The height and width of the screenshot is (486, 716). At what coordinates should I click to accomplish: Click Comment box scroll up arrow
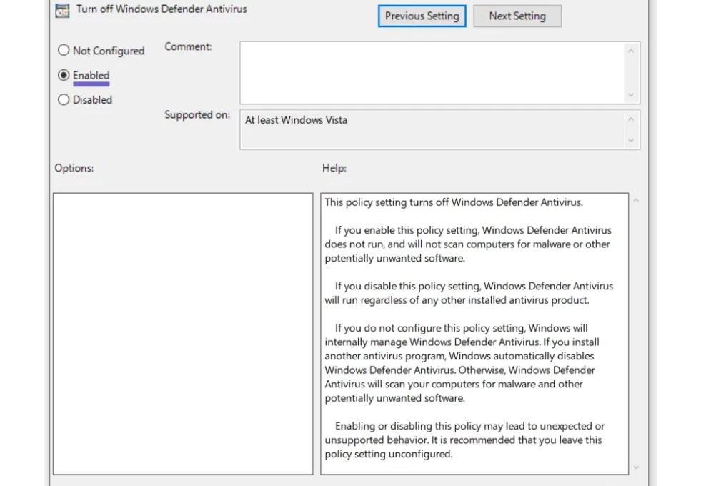[631, 51]
